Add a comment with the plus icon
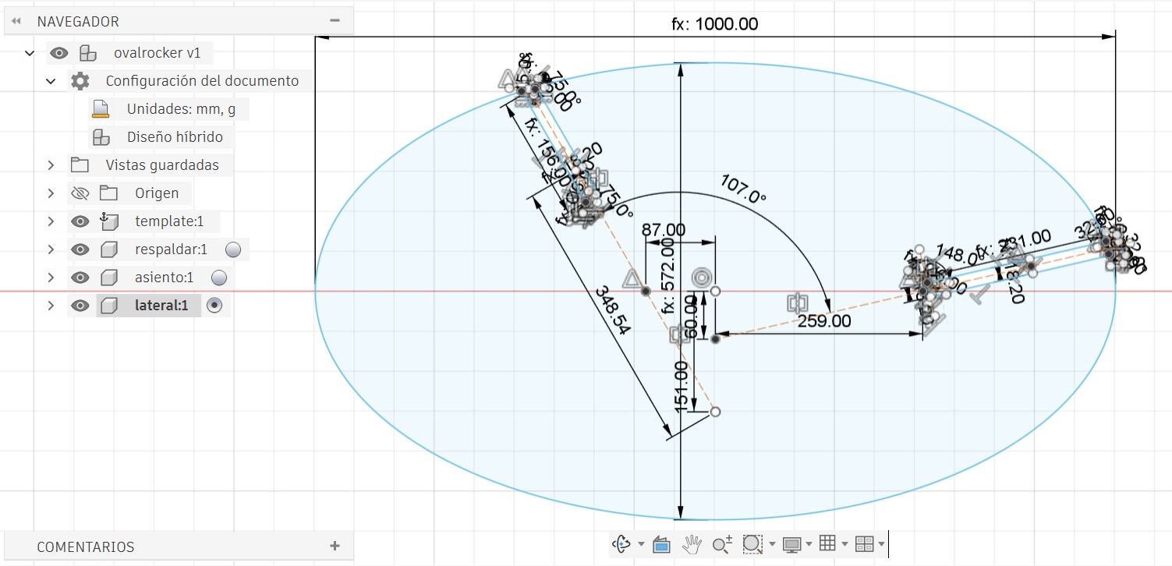Image resolution: width=1172 pixels, height=566 pixels. tap(335, 546)
